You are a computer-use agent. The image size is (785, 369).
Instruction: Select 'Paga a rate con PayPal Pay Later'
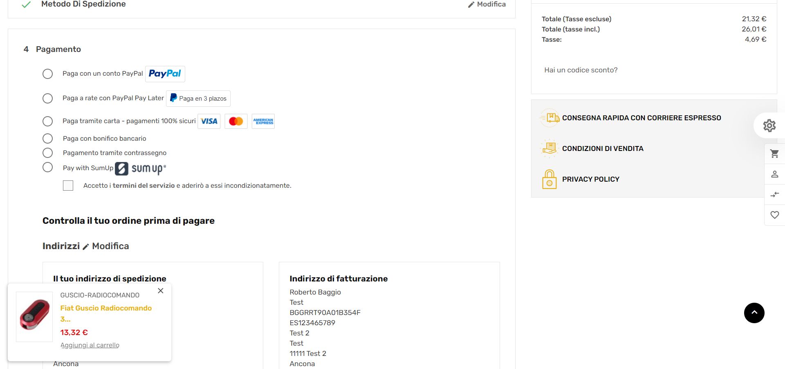[x=48, y=99]
